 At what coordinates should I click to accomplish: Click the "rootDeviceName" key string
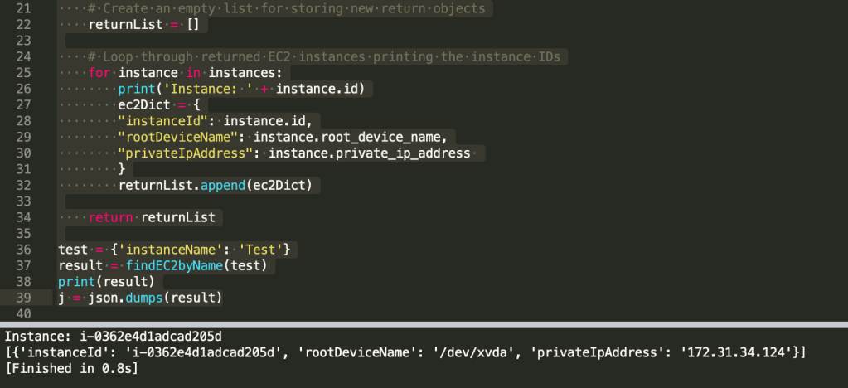[182, 137]
